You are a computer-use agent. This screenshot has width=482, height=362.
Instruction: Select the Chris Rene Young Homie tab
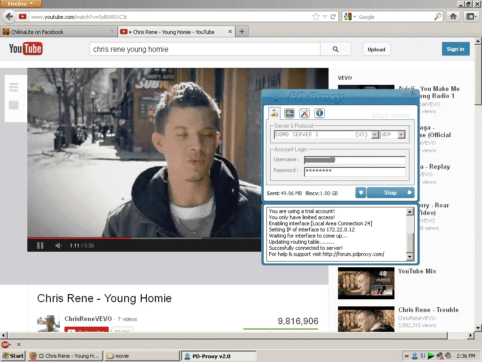pos(174,32)
